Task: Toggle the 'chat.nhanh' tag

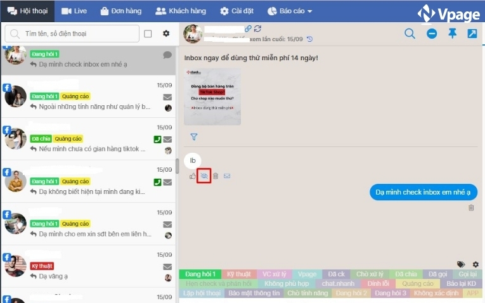Action: point(338,283)
